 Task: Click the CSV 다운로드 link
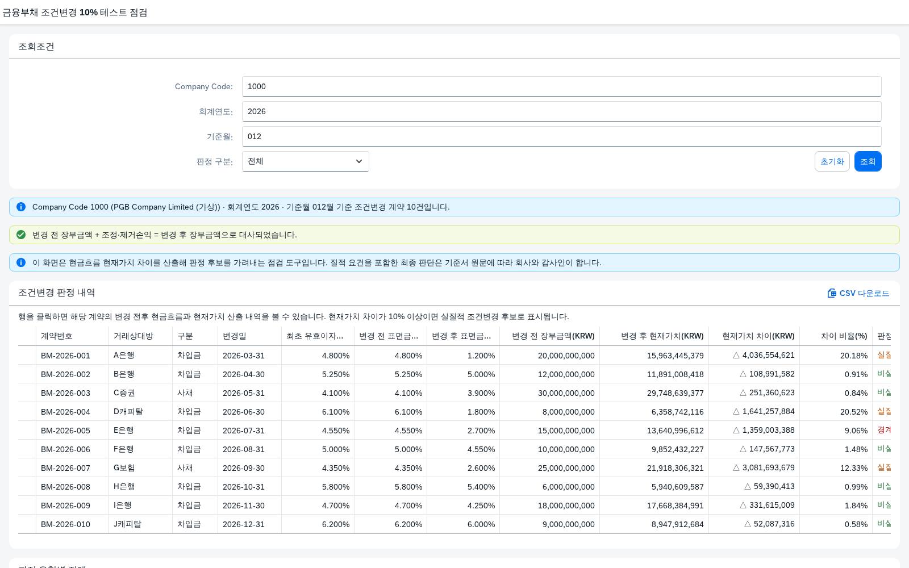pos(858,293)
